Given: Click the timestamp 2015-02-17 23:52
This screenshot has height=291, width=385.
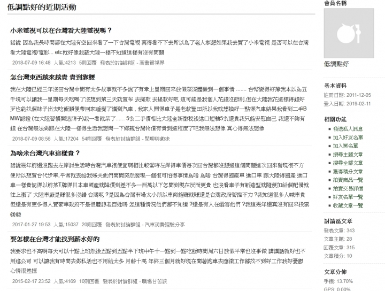Looking at the screenshot, I should coord(31,281).
